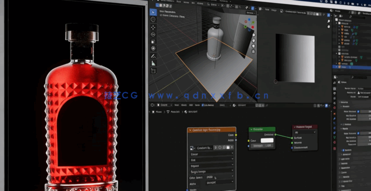Collapse the red Material Output node
This screenshot has width=371, height=191.
coord(295,127)
